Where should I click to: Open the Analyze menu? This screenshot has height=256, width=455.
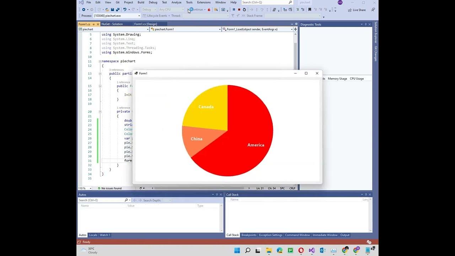click(176, 2)
